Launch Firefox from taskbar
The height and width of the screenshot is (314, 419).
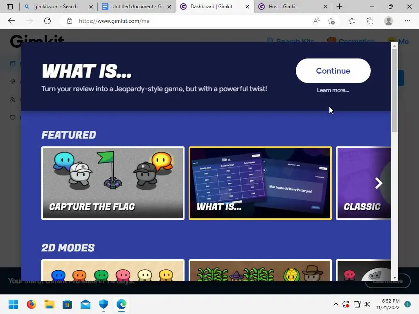tap(31, 304)
